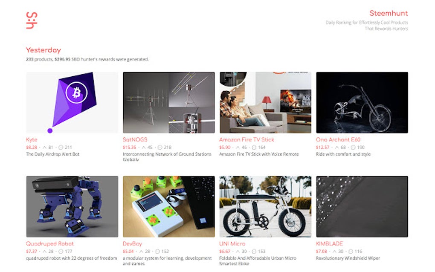Click the upvote arrow icon under Kyte
The height and width of the screenshot is (272, 435).
(44, 147)
